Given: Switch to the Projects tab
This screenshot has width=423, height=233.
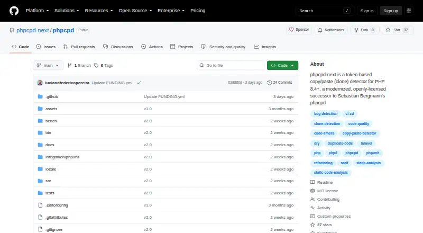Looking at the screenshot, I should [x=181, y=47].
